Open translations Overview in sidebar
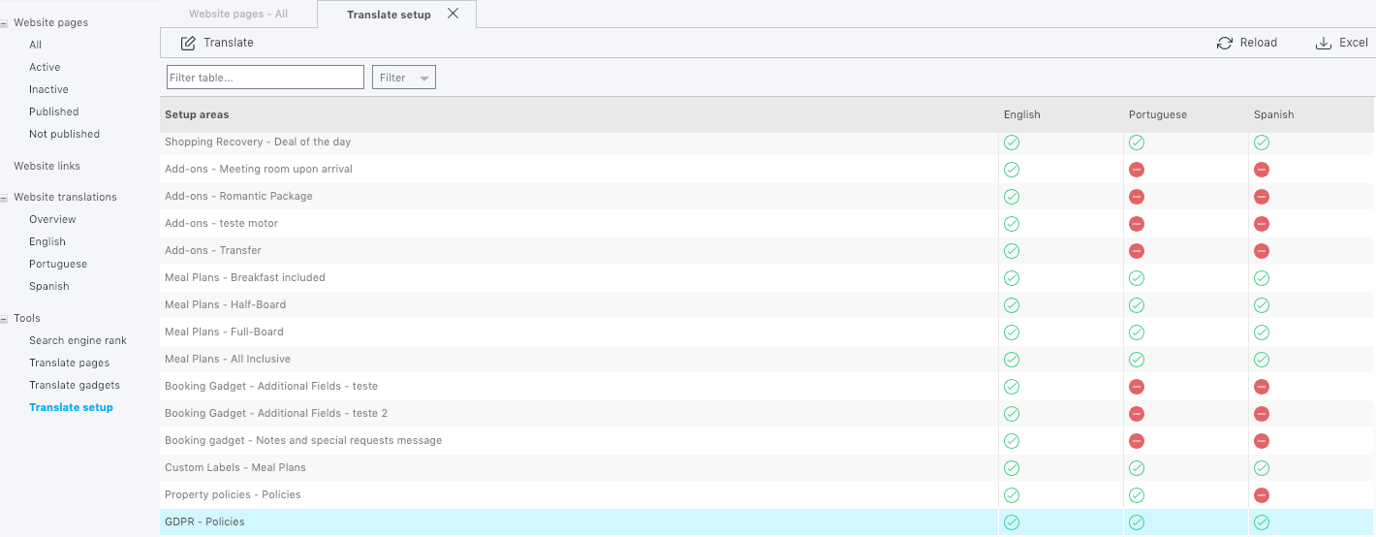This screenshot has width=1376, height=537. 52,219
